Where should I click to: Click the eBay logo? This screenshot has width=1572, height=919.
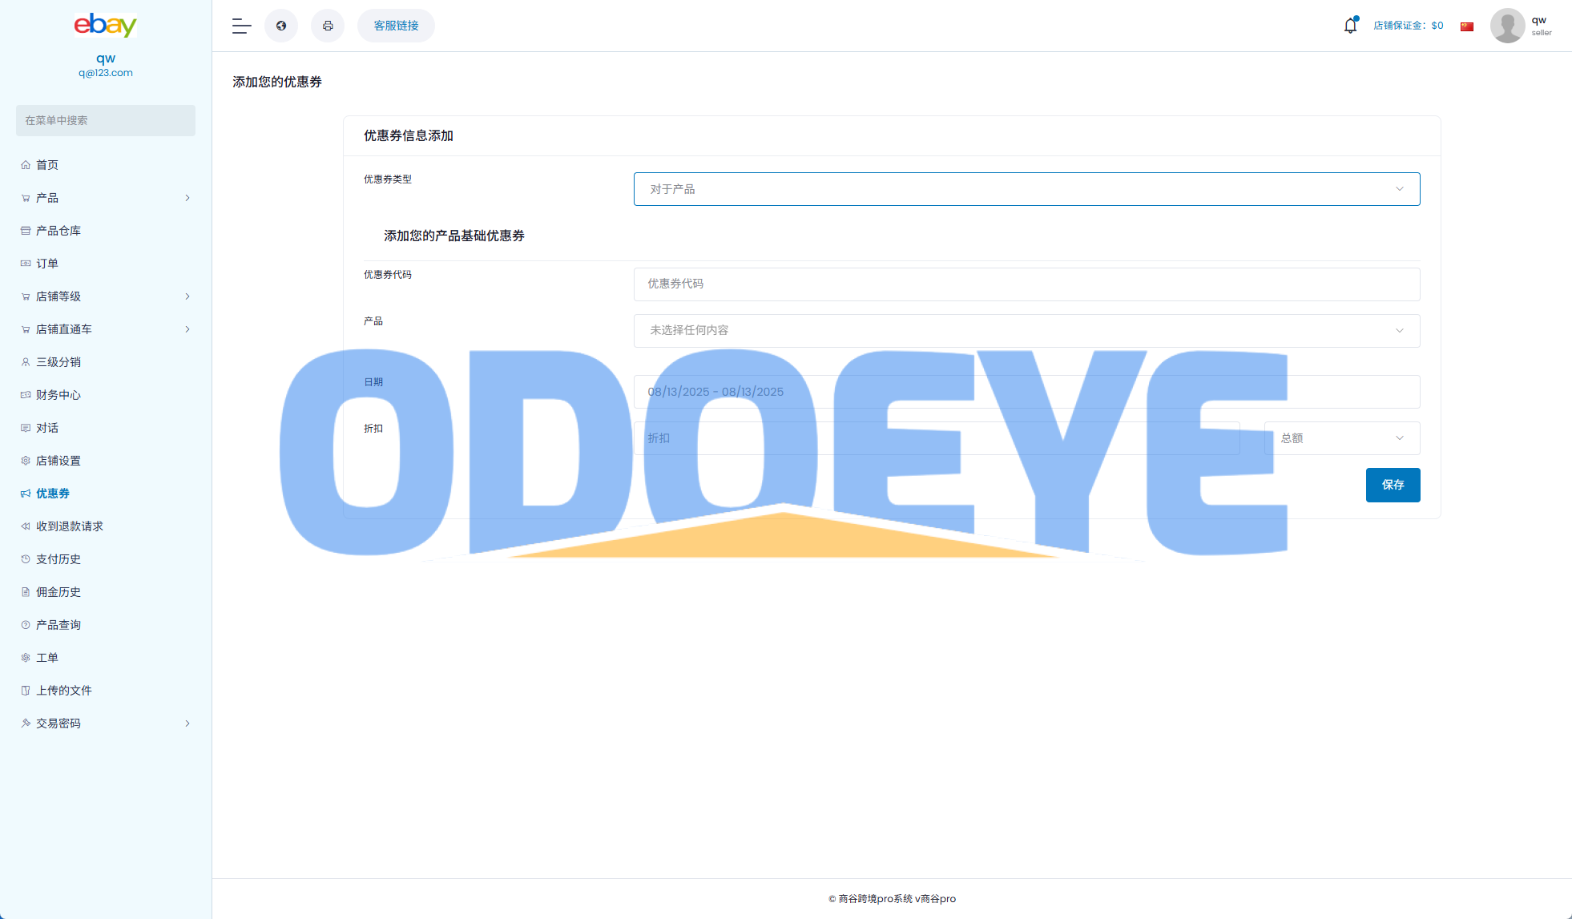(106, 25)
